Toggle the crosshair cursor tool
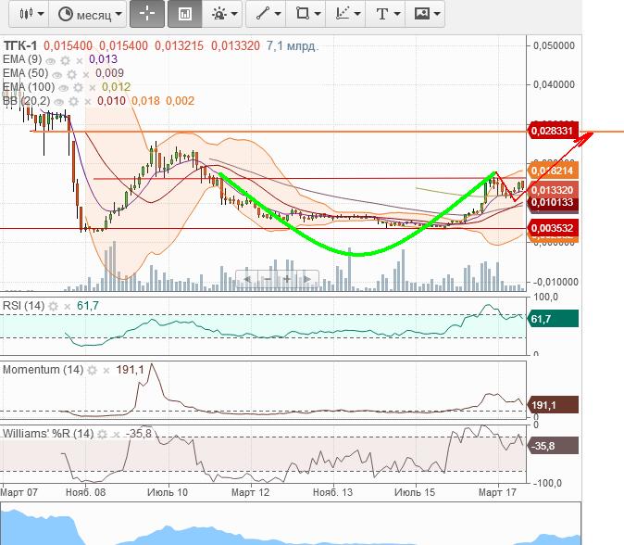This screenshot has width=624, height=545. [147, 14]
